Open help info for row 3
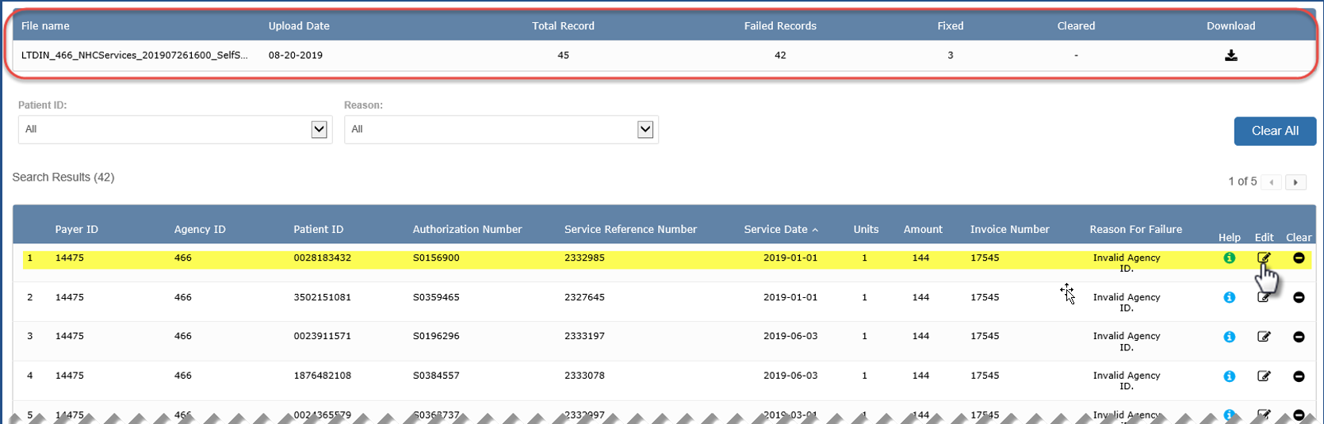This screenshot has width=1324, height=424. pos(1229,337)
